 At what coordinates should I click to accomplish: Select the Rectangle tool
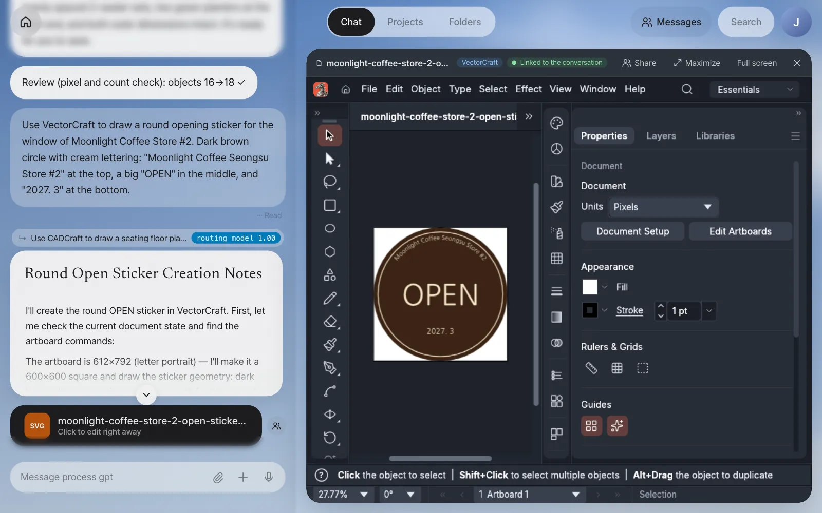(330, 206)
